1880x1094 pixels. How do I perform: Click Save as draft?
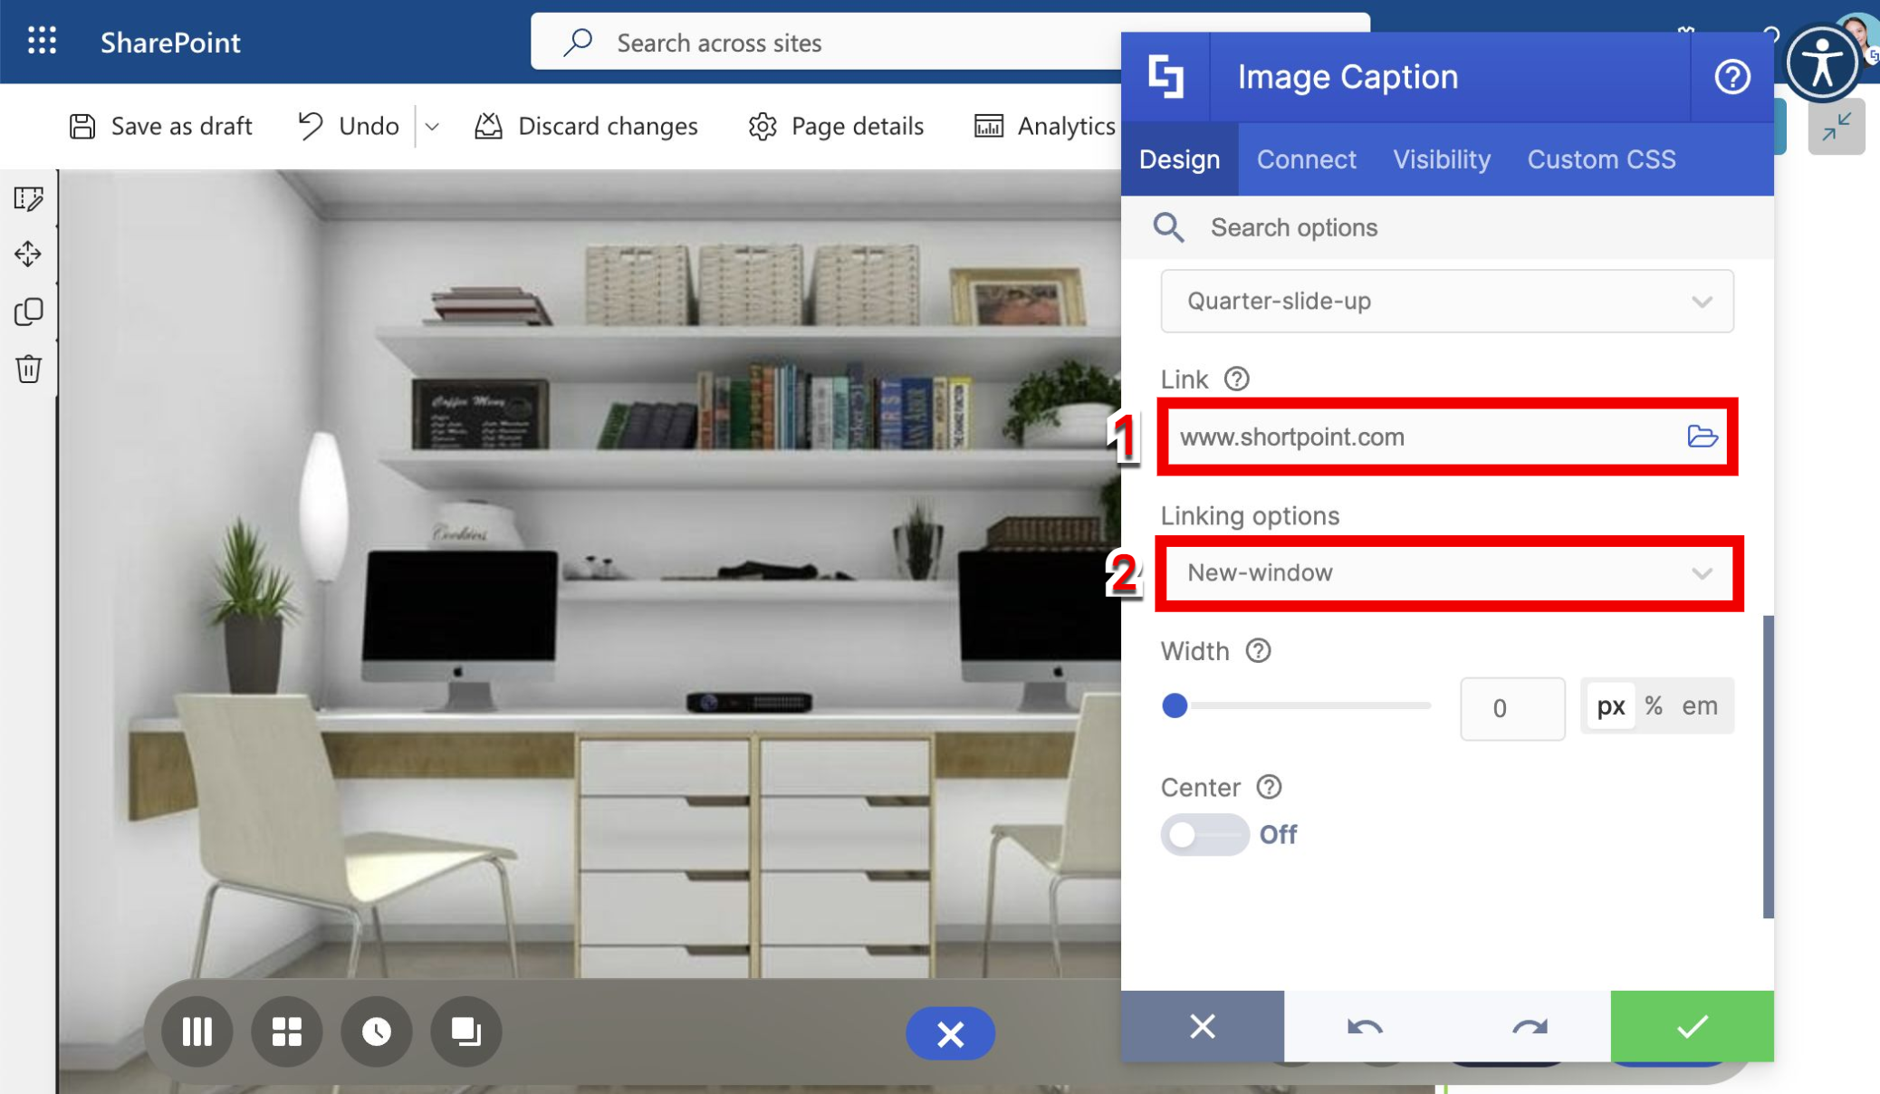coord(160,126)
